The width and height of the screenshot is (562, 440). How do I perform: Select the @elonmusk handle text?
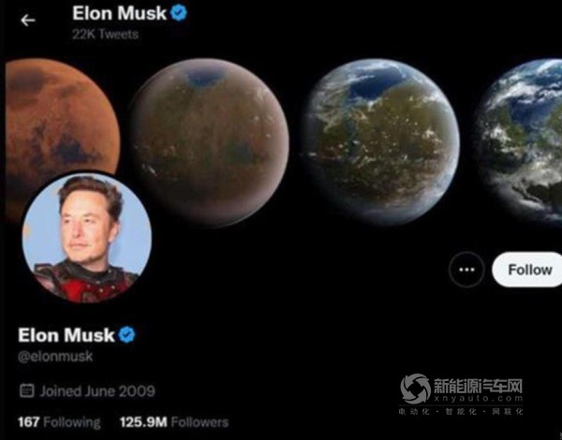coord(55,357)
